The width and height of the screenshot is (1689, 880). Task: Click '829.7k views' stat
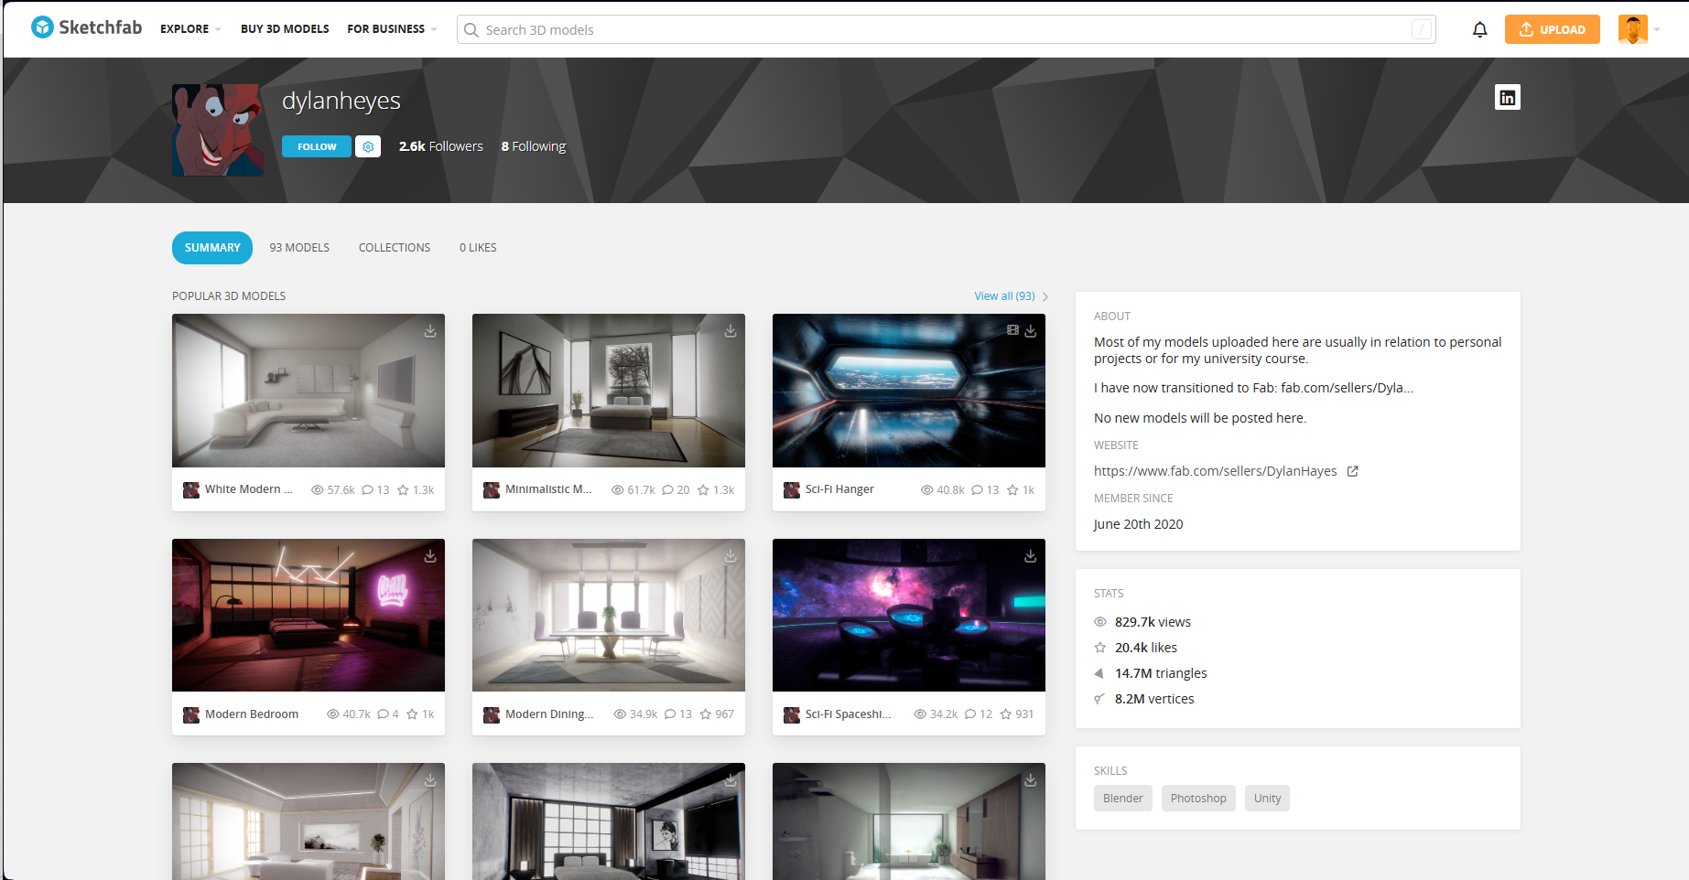[1153, 622]
